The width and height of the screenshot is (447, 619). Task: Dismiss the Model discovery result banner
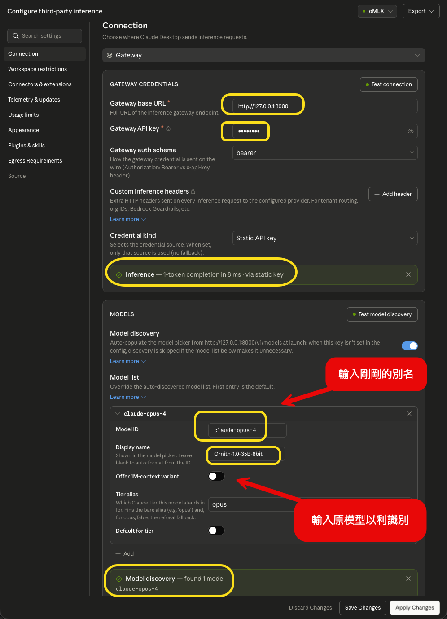(408, 579)
